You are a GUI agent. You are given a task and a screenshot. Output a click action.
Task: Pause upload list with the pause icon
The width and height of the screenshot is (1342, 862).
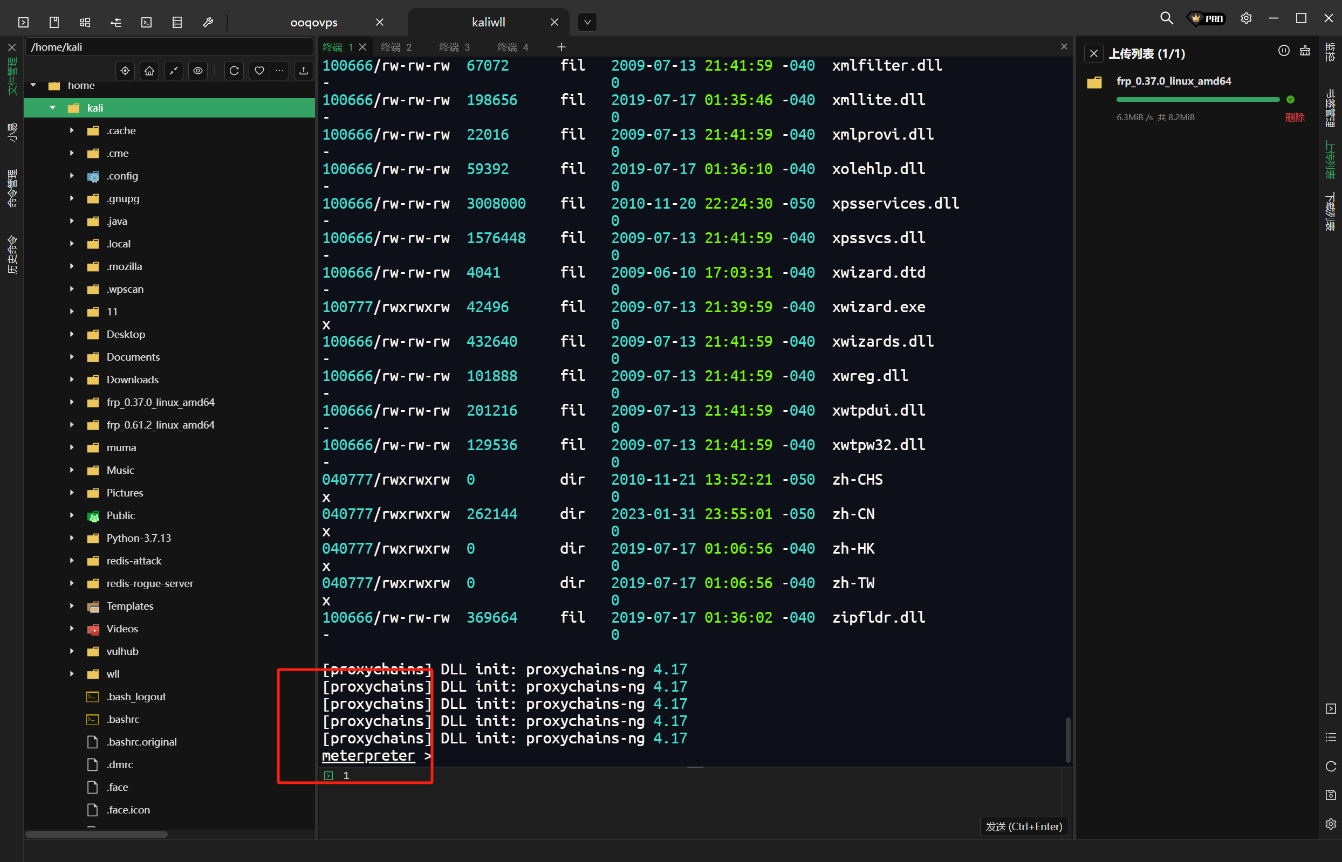[1283, 52]
